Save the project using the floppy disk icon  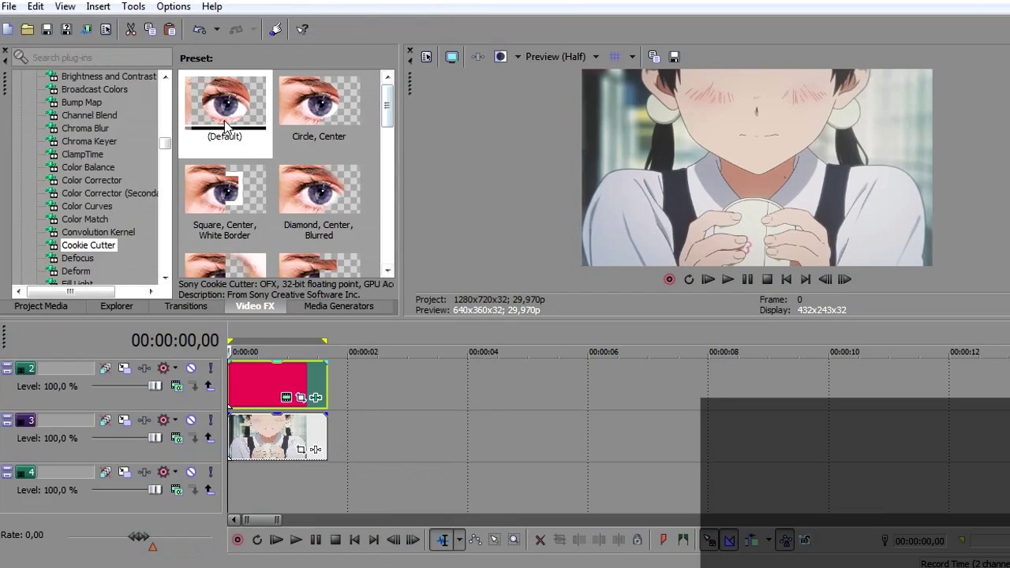tap(47, 29)
